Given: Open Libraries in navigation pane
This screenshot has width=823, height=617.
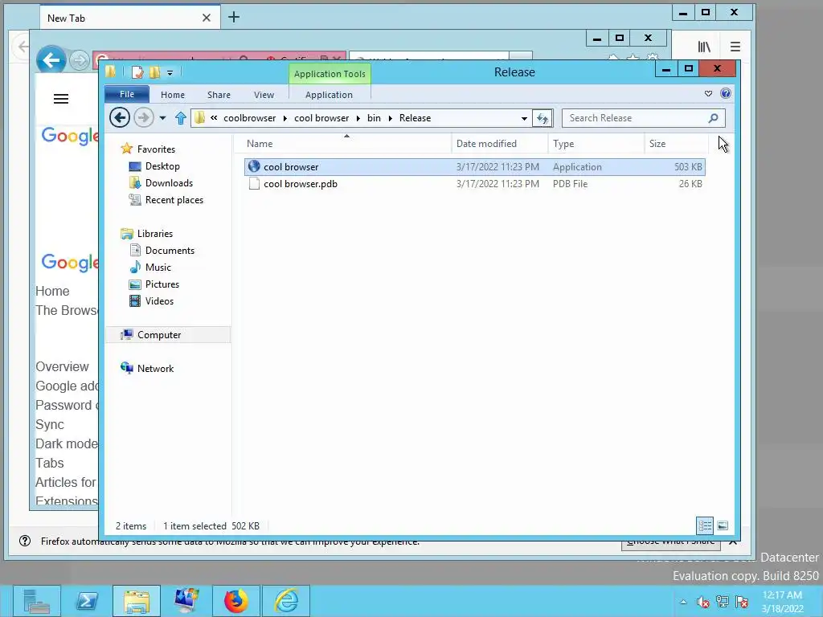Looking at the screenshot, I should 155,234.
